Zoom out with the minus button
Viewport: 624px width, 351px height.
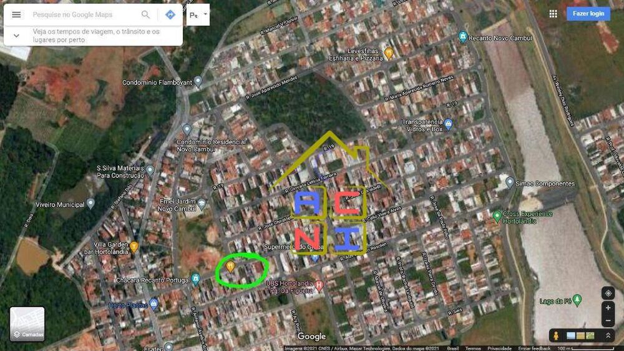608,321
